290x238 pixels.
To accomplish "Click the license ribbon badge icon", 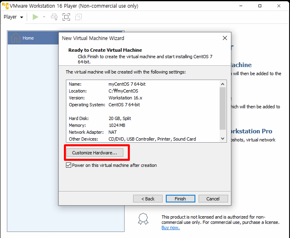I will pos(143,219).
